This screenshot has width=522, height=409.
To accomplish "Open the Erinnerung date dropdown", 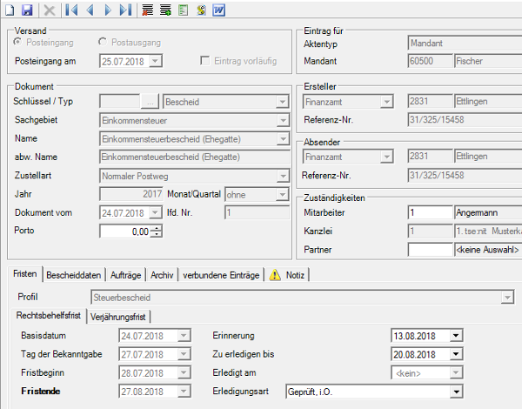I will tap(456, 335).
